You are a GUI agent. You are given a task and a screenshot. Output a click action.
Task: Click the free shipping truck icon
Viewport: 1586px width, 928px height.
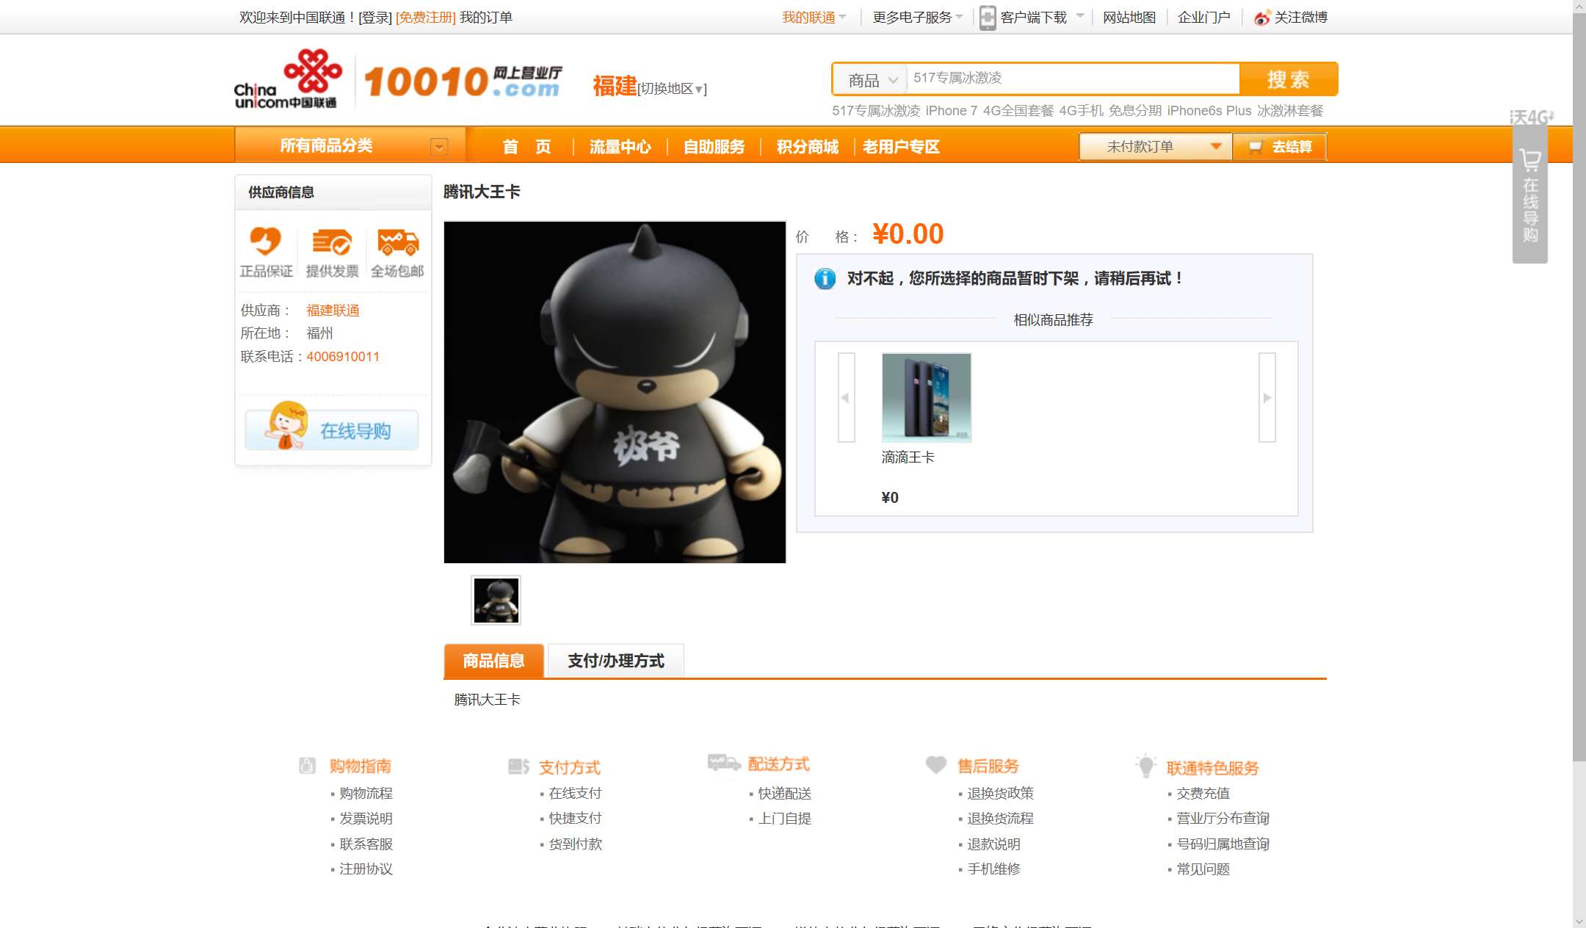click(x=398, y=241)
